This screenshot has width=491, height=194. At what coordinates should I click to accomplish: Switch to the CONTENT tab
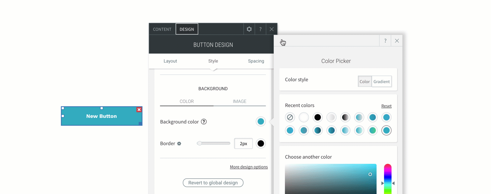point(162,29)
